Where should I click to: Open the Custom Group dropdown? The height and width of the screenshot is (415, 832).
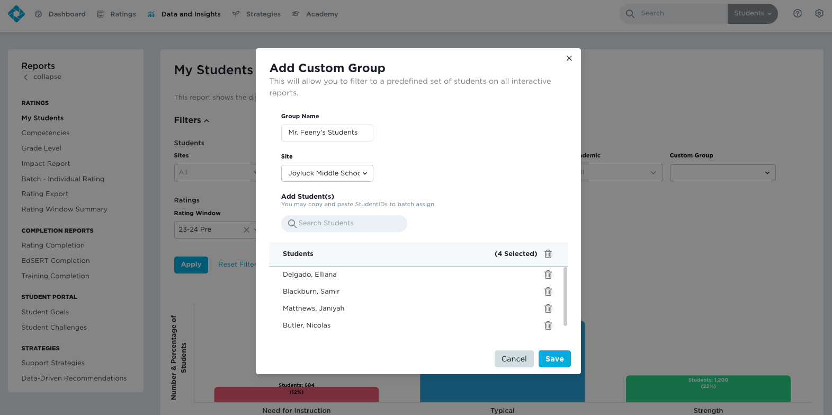722,173
